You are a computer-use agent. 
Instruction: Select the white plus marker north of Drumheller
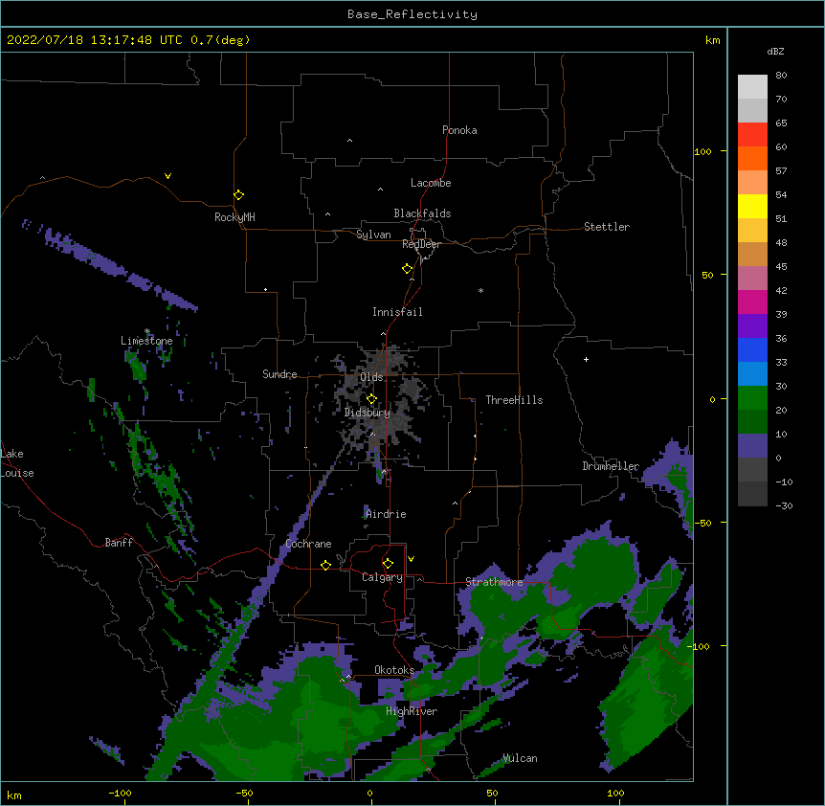click(586, 359)
